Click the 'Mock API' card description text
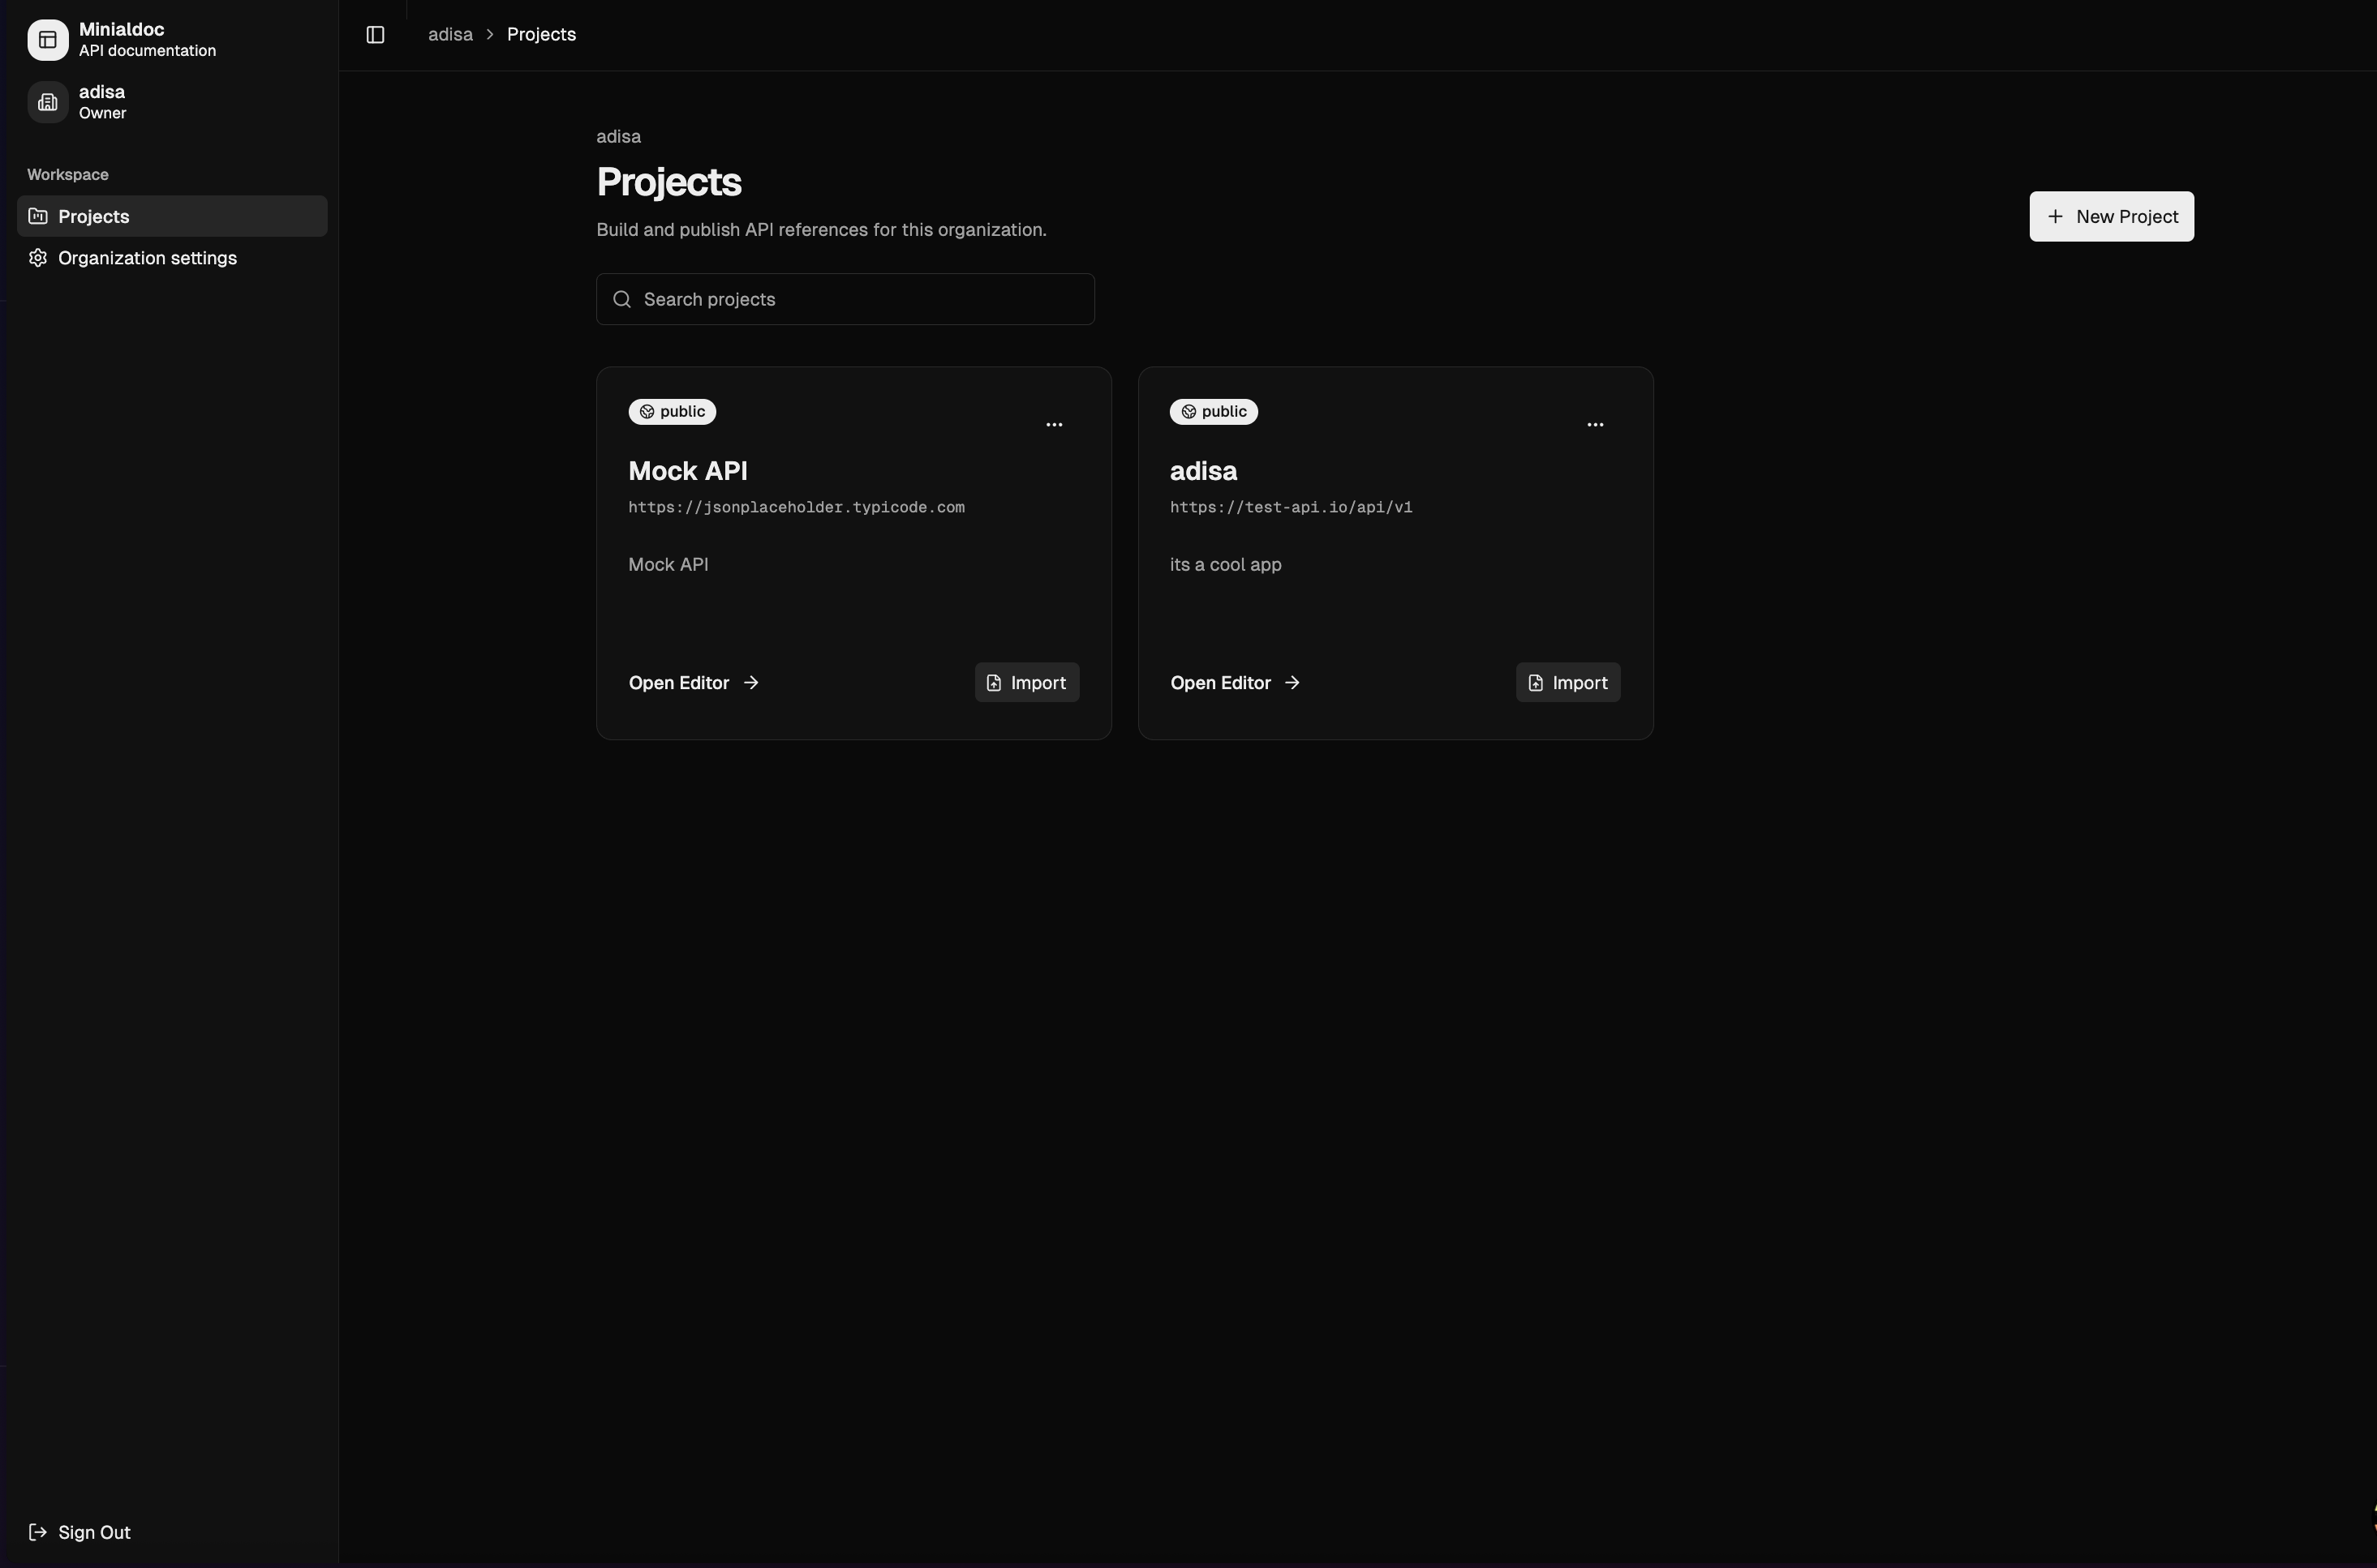 668,565
